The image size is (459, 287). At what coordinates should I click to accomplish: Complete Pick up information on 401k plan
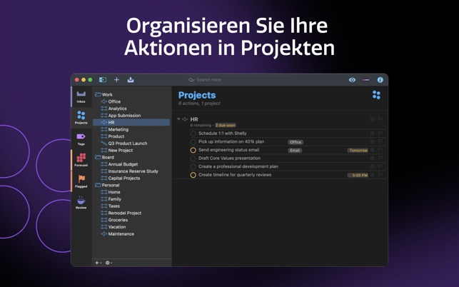(193, 142)
